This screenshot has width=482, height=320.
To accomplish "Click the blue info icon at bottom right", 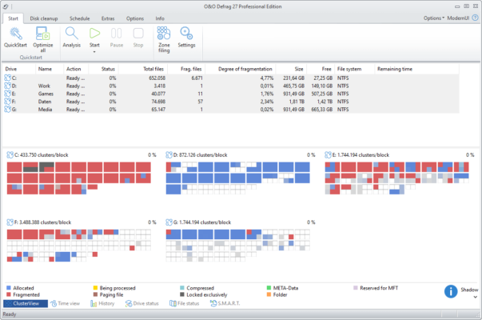I will [451, 292].
